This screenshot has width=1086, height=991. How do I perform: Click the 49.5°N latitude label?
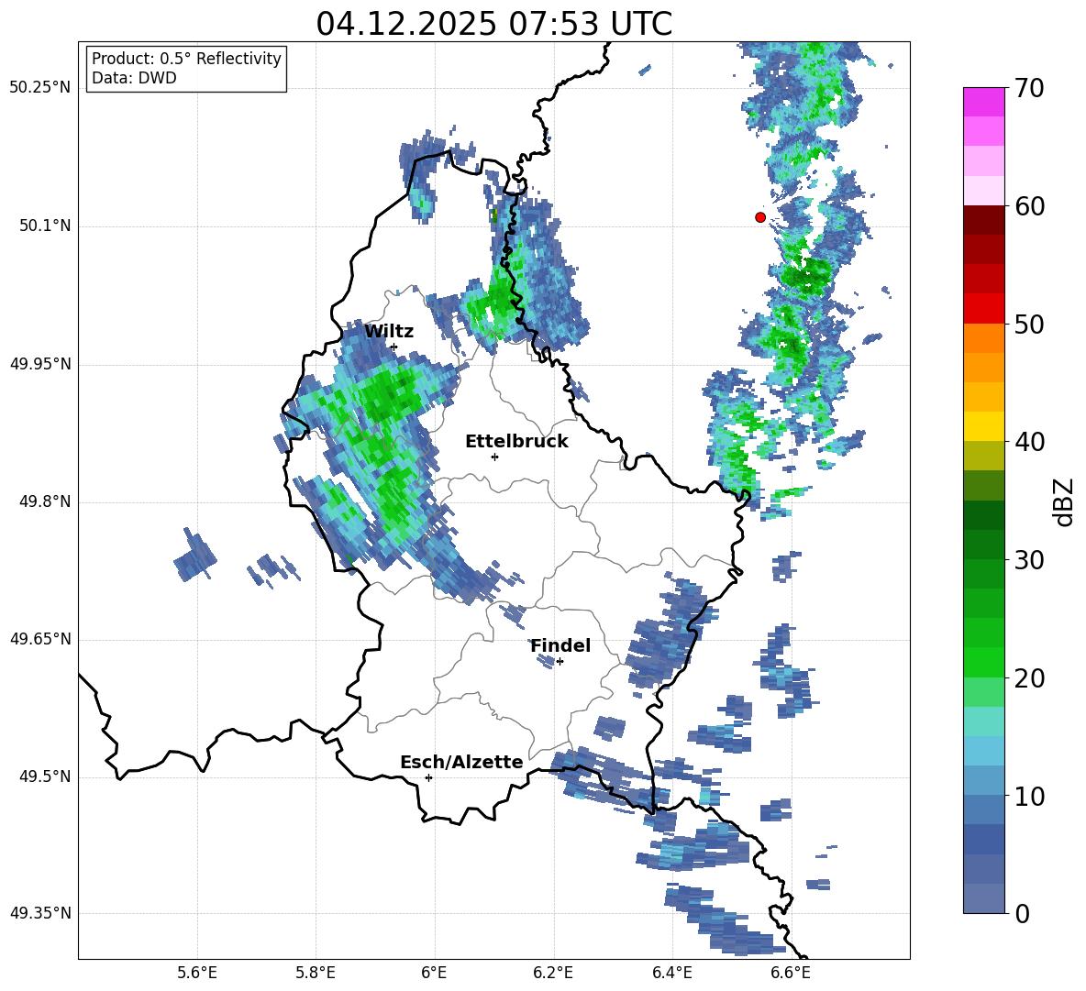44,776
